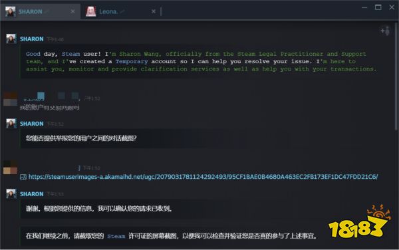Image resolution: width=399 pixels, height=250 pixels.
Task: Maximize the chat window
Action: tap(378, 7)
